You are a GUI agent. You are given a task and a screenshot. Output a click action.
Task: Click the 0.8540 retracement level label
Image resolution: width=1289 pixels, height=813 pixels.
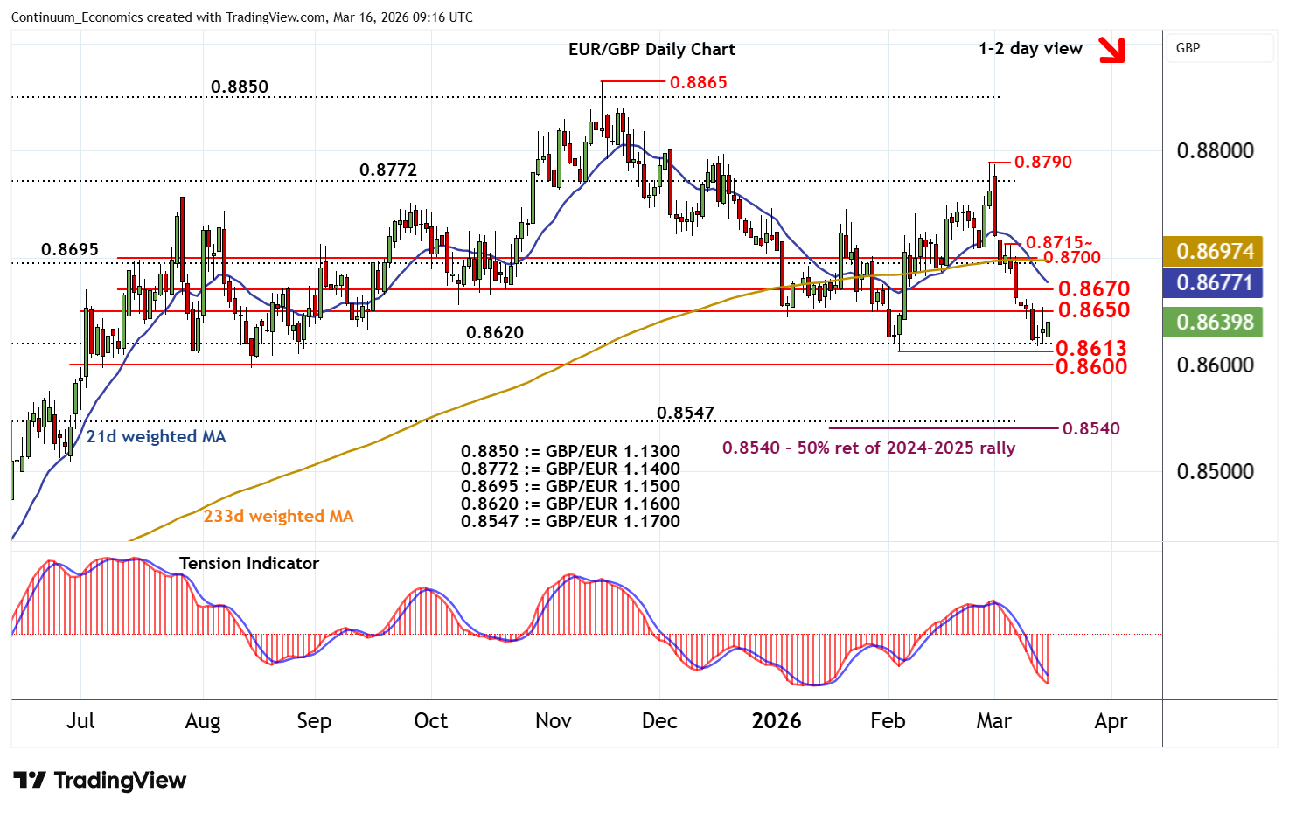[1090, 428]
